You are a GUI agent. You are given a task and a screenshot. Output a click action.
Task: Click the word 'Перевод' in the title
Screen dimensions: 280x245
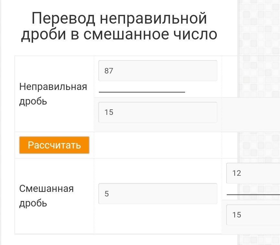coord(63,18)
